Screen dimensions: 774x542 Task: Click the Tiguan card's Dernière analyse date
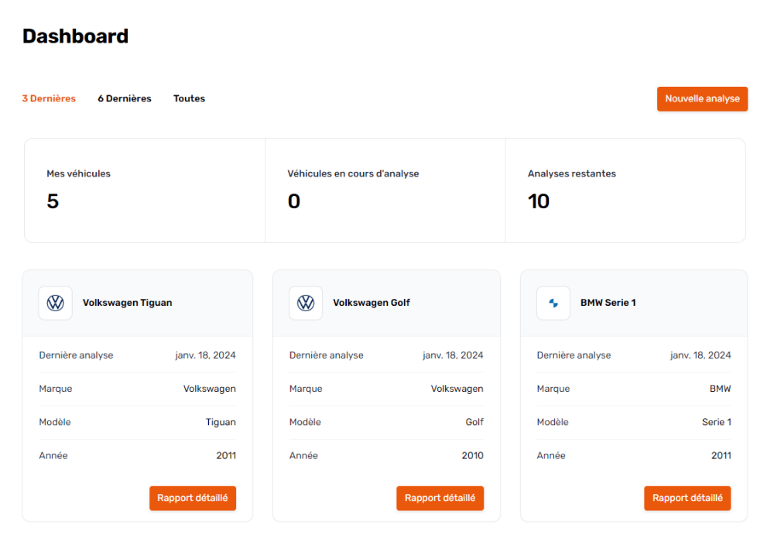pos(205,355)
